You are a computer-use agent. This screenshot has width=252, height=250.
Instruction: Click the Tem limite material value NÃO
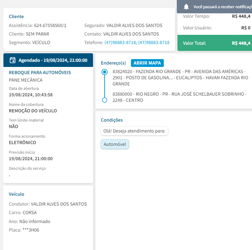coord(13,126)
